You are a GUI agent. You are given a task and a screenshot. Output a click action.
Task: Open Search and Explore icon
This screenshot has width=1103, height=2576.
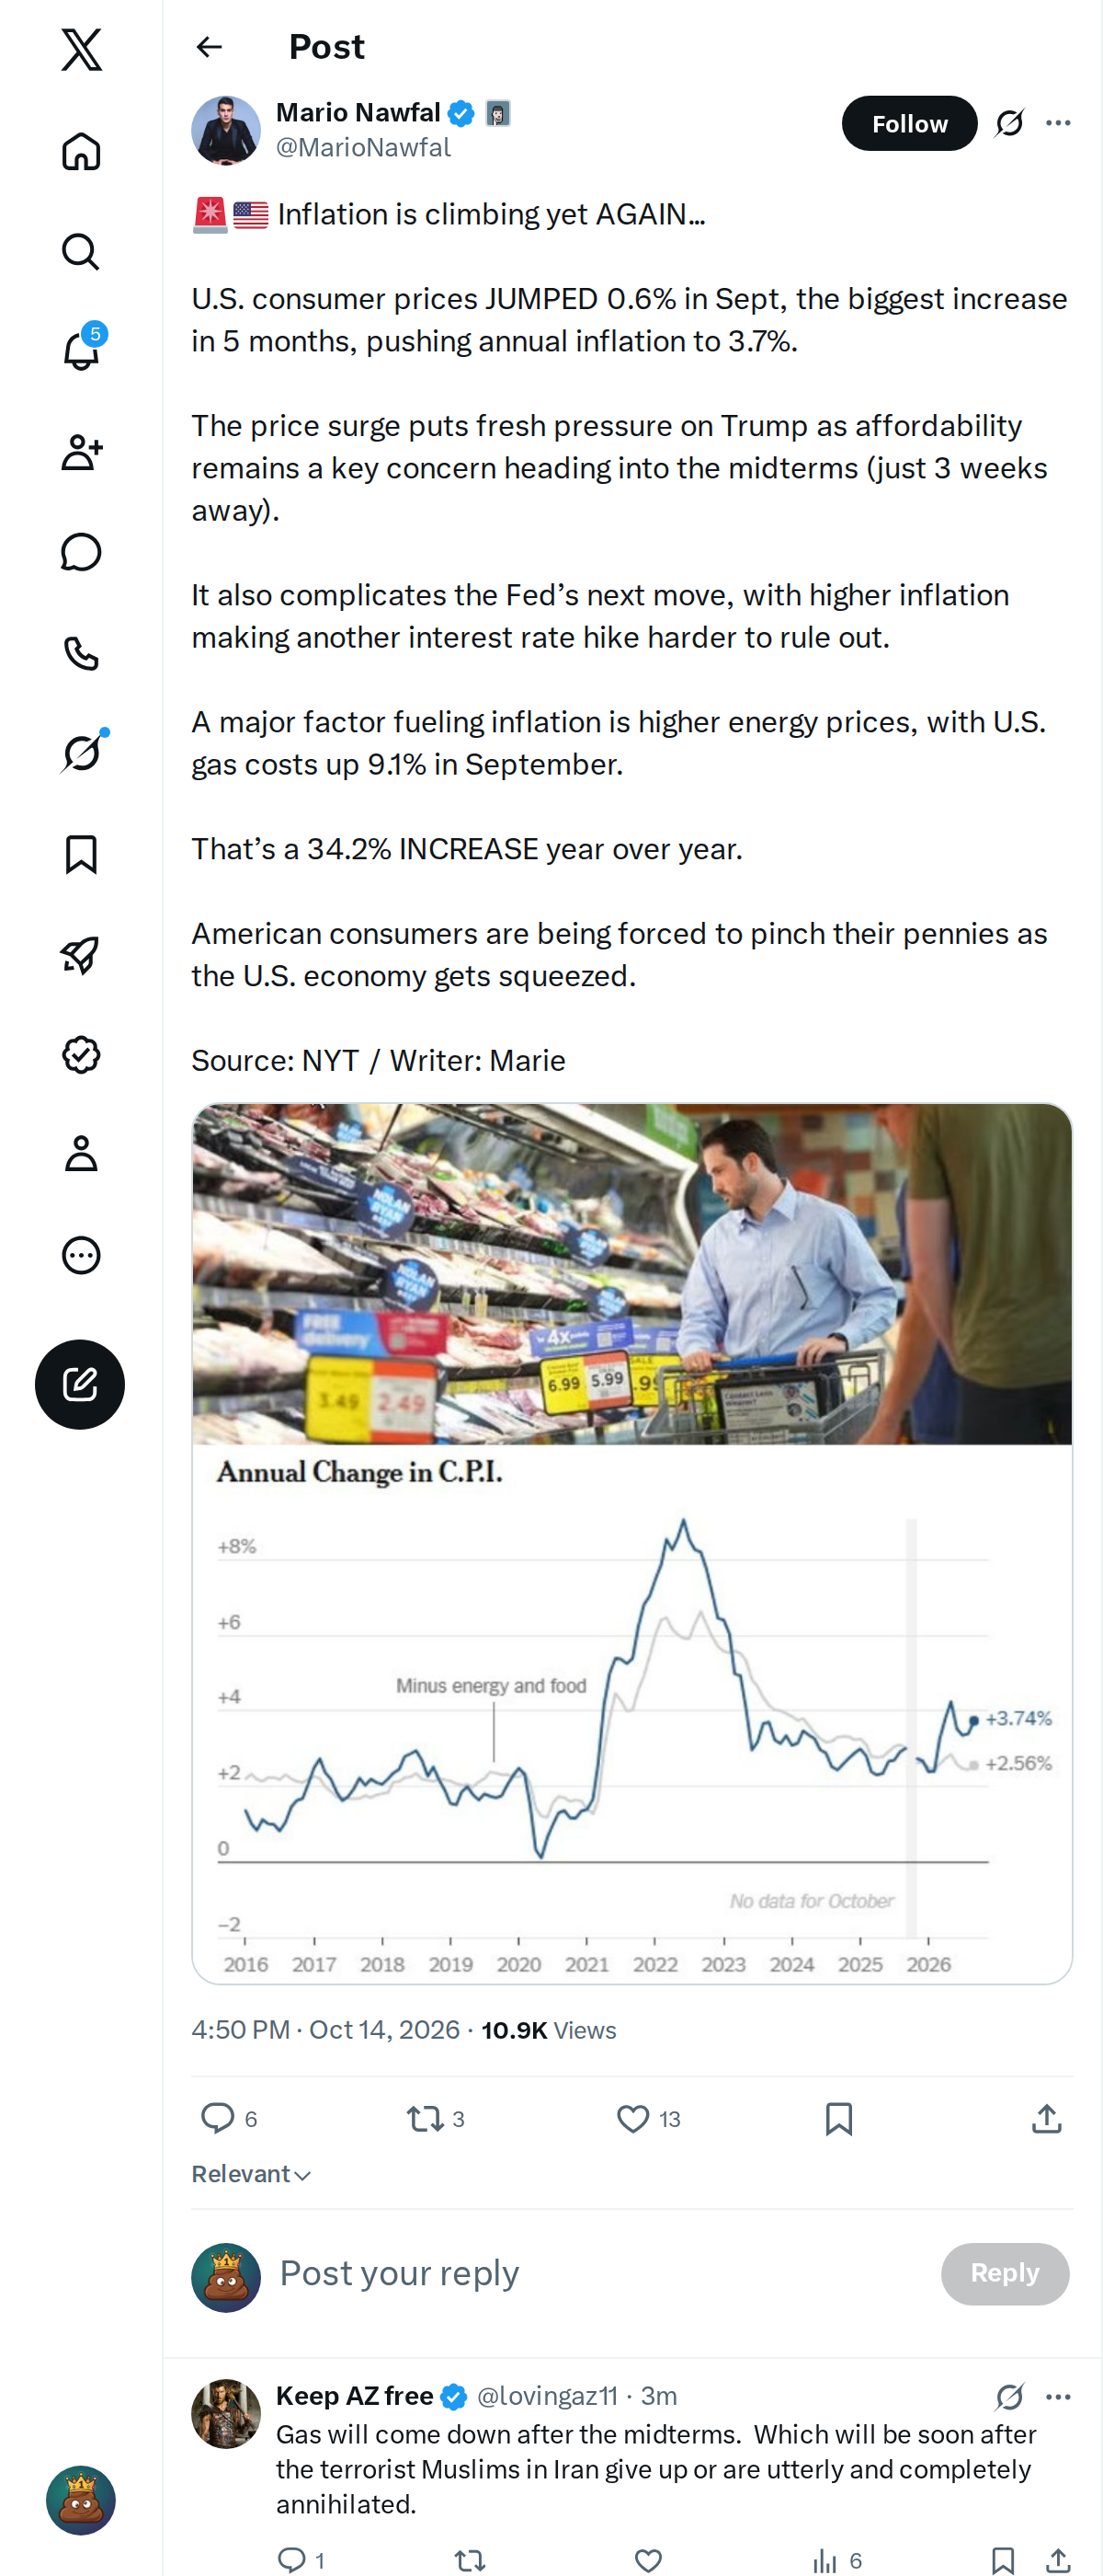click(81, 251)
